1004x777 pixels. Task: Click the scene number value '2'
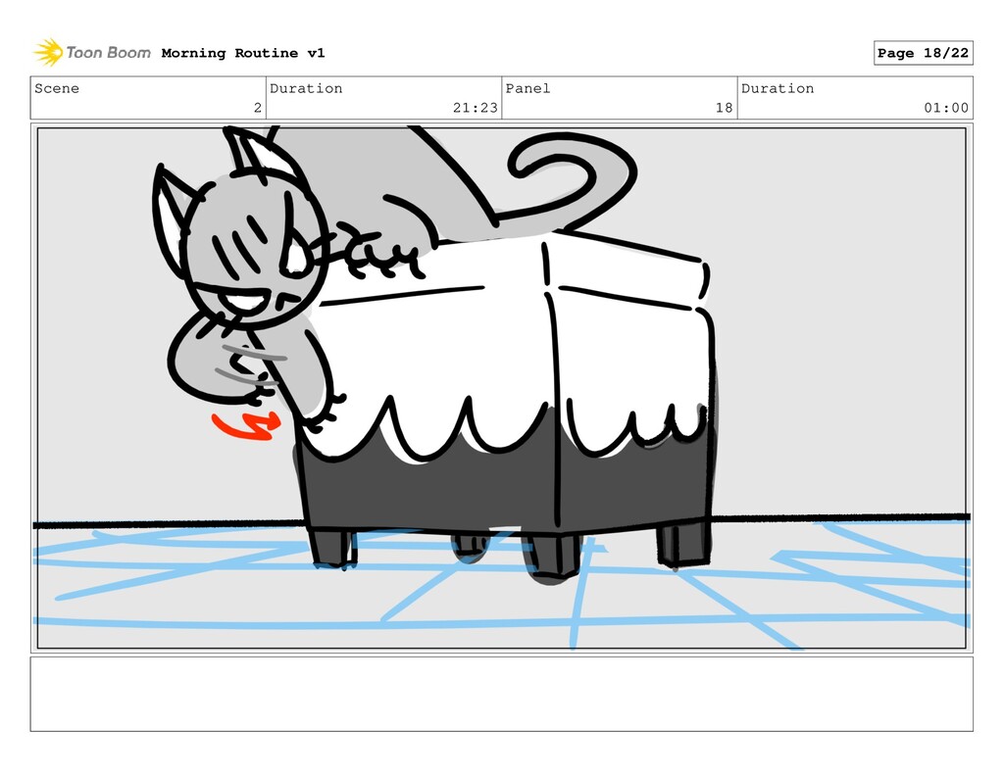tap(258, 108)
